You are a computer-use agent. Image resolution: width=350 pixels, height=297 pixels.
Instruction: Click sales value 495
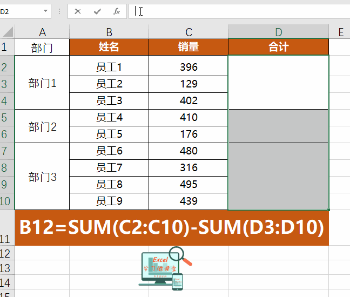point(189,185)
